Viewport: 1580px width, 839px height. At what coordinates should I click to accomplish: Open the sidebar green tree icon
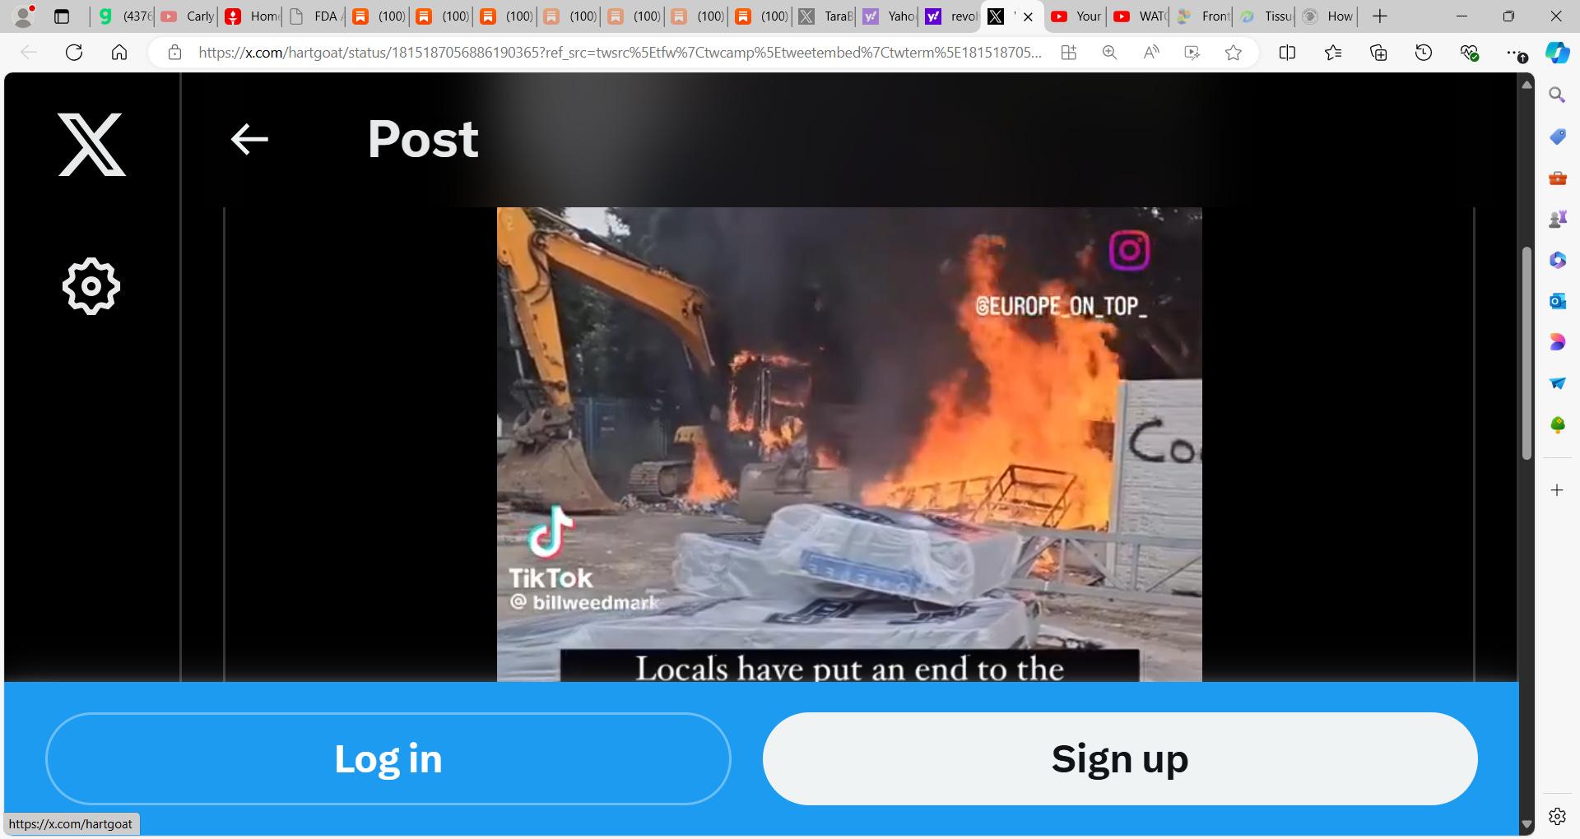(x=1557, y=424)
